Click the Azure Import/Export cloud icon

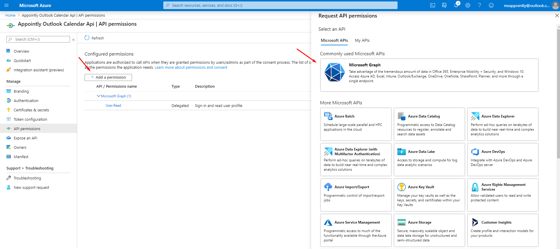click(328, 187)
